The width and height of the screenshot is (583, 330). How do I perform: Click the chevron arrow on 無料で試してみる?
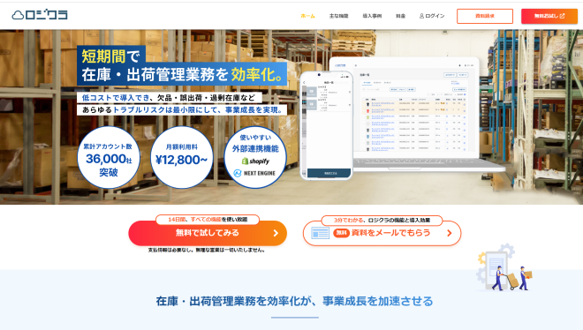tap(276, 233)
